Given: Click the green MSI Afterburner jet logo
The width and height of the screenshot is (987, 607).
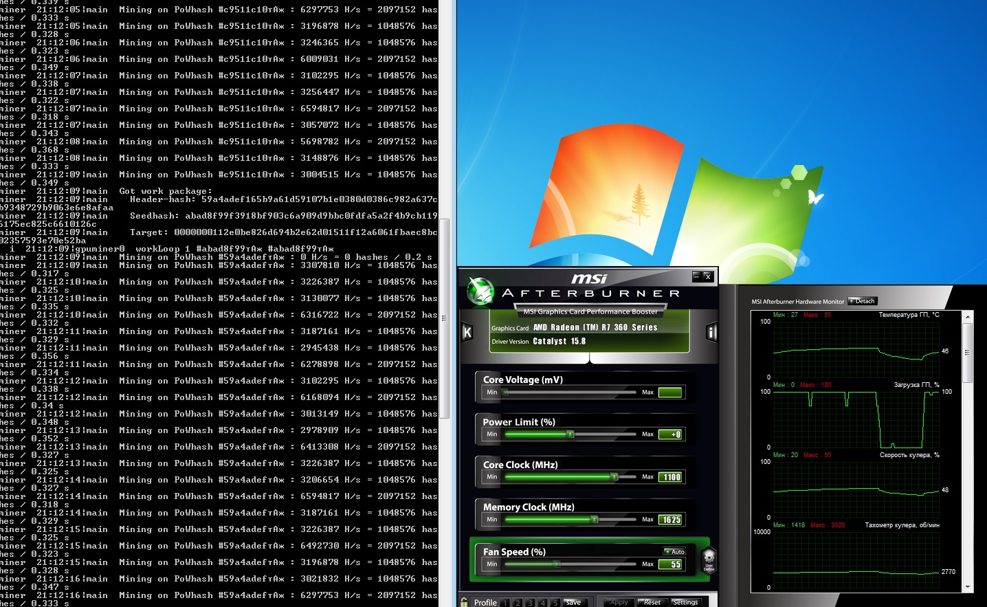Looking at the screenshot, I should (x=480, y=291).
